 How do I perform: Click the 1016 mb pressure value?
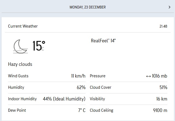pyautogui.click(x=159, y=76)
